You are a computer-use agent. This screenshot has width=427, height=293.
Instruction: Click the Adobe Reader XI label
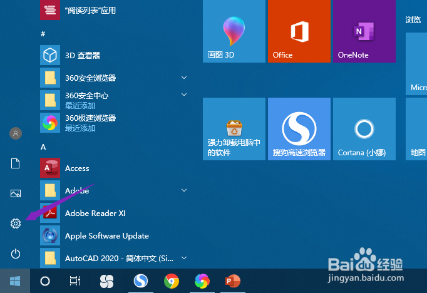coord(95,213)
